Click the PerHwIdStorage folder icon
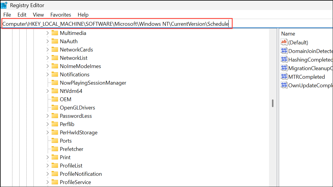Image resolution: width=333 pixels, height=187 pixels. [55, 132]
